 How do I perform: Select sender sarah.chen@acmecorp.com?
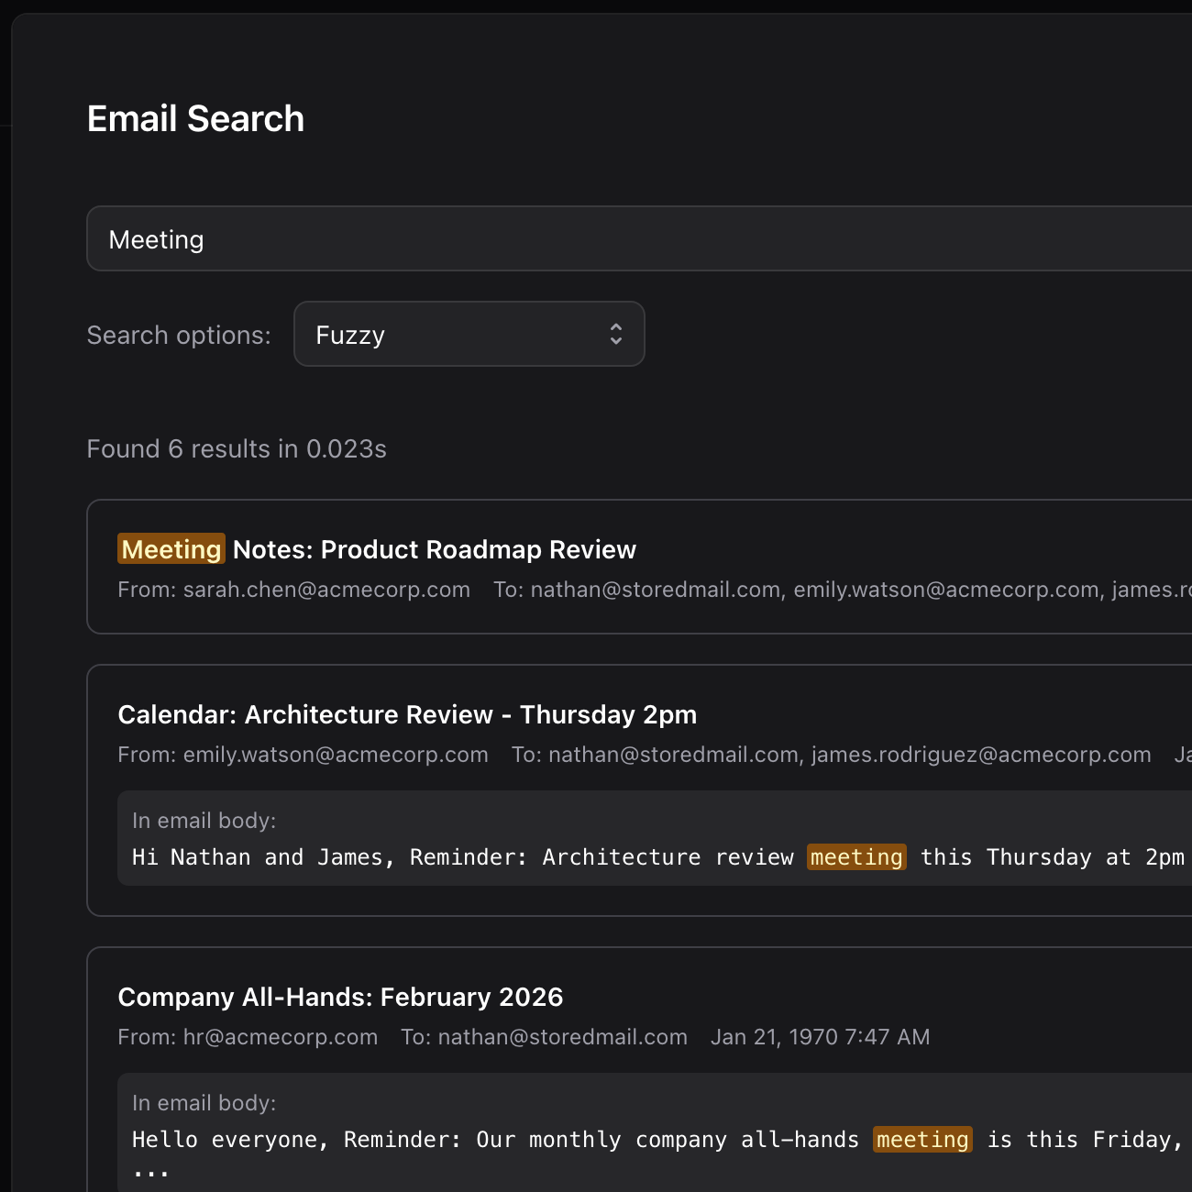326,590
